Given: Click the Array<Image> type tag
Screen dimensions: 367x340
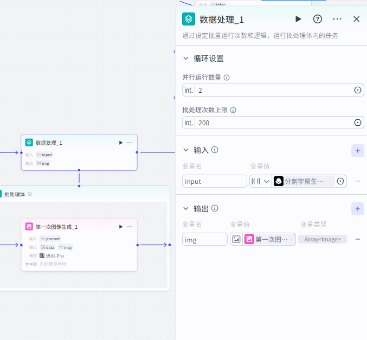Looking at the screenshot, I should tap(323, 239).
